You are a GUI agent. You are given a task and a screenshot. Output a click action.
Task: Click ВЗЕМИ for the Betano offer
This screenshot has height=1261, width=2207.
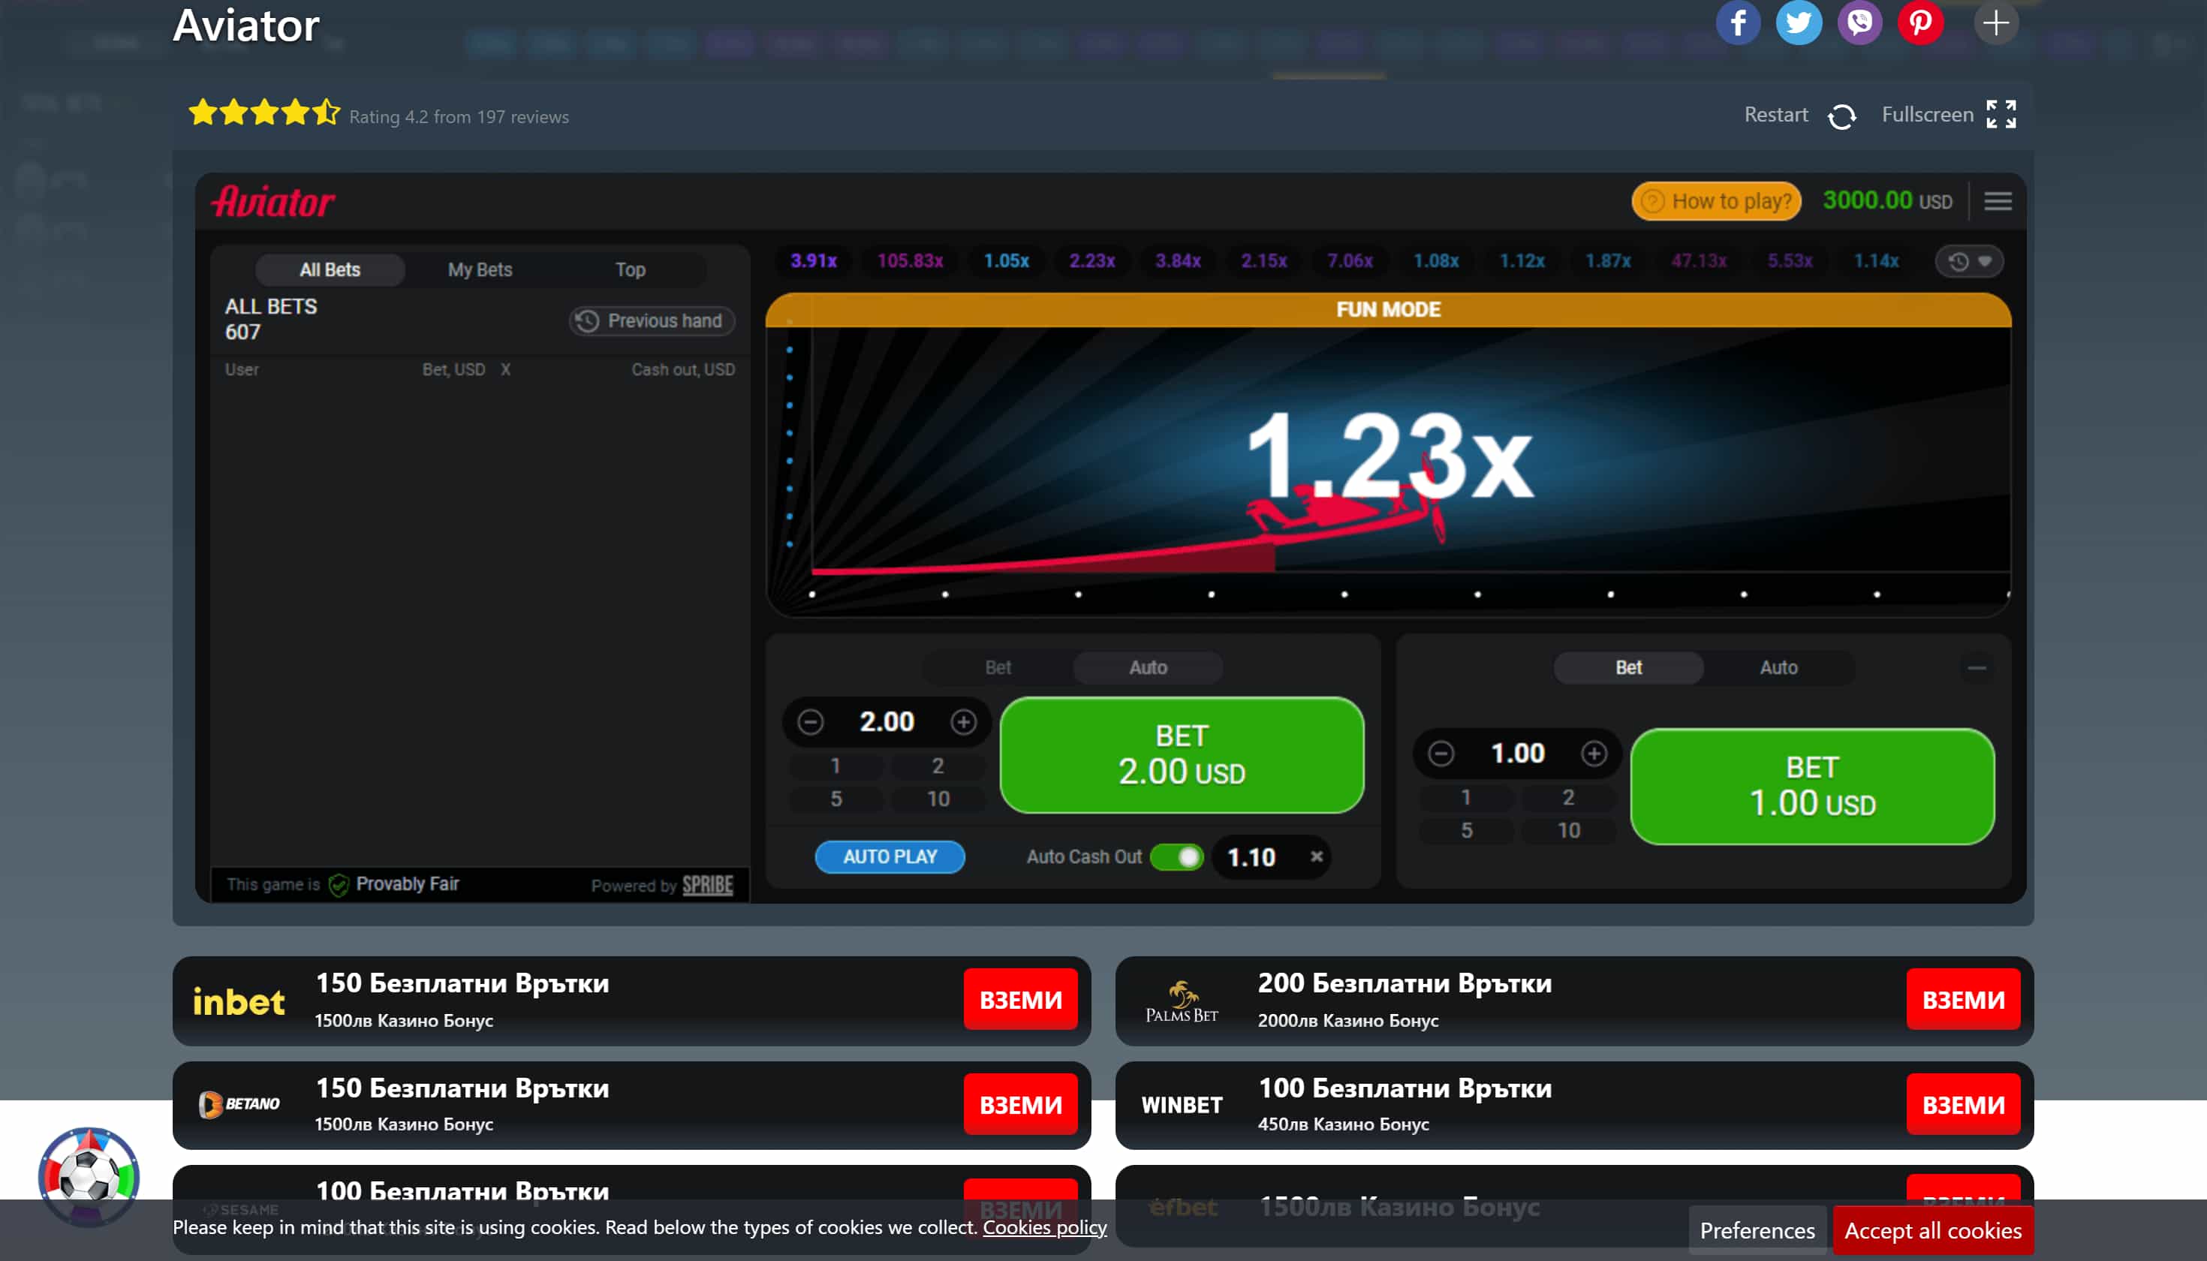(1020, 1105)
